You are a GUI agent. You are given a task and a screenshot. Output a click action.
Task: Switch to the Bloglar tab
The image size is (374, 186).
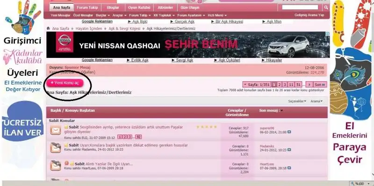(x=113, y=7)
